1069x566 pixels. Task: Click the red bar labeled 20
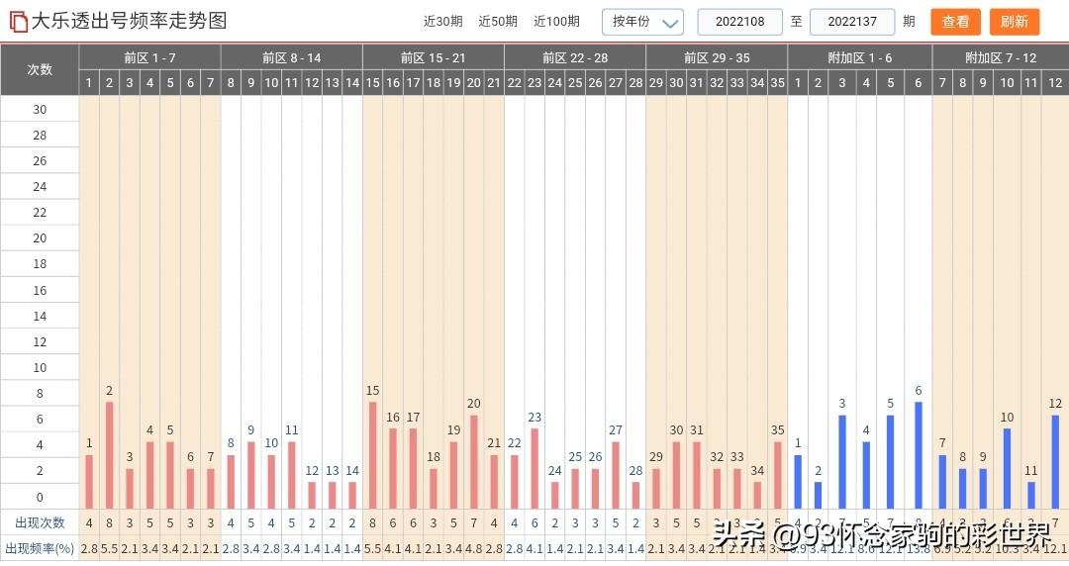point(474,462)
